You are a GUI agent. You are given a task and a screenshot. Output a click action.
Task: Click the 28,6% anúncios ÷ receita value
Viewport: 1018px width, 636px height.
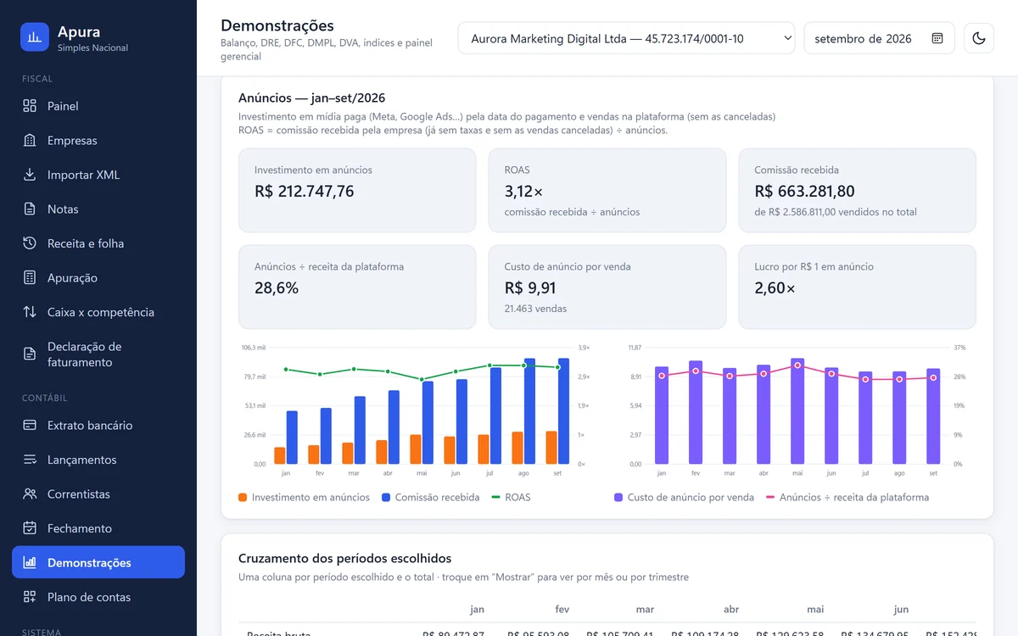coord(277,288)
